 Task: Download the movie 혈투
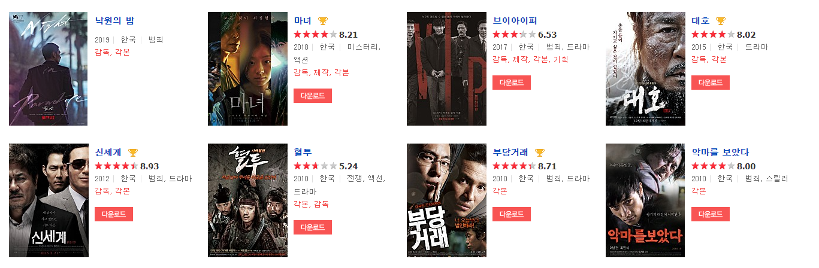pyautogui.click(x=313, y=227)
